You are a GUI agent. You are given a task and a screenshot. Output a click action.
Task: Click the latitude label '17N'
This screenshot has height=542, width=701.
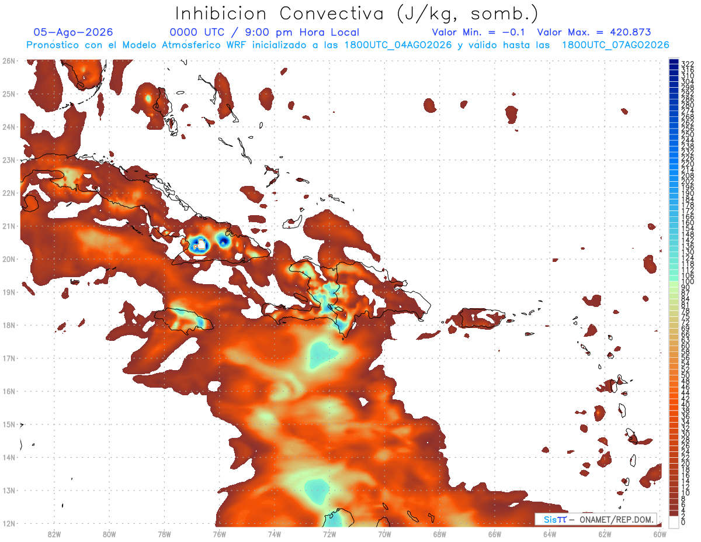9,358
